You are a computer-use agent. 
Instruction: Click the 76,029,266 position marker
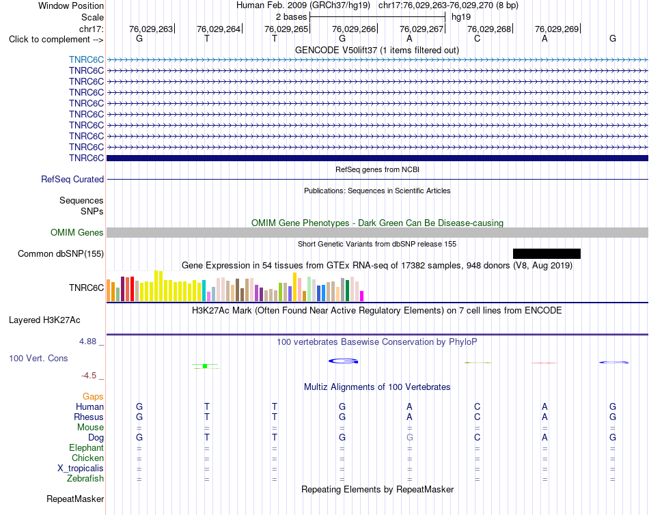coord(354,29)
